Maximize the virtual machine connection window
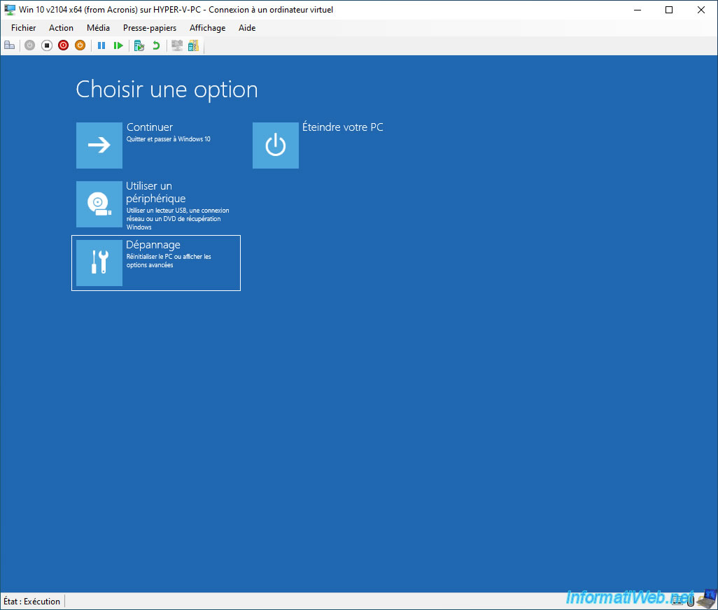 click(x=669, y=10)
